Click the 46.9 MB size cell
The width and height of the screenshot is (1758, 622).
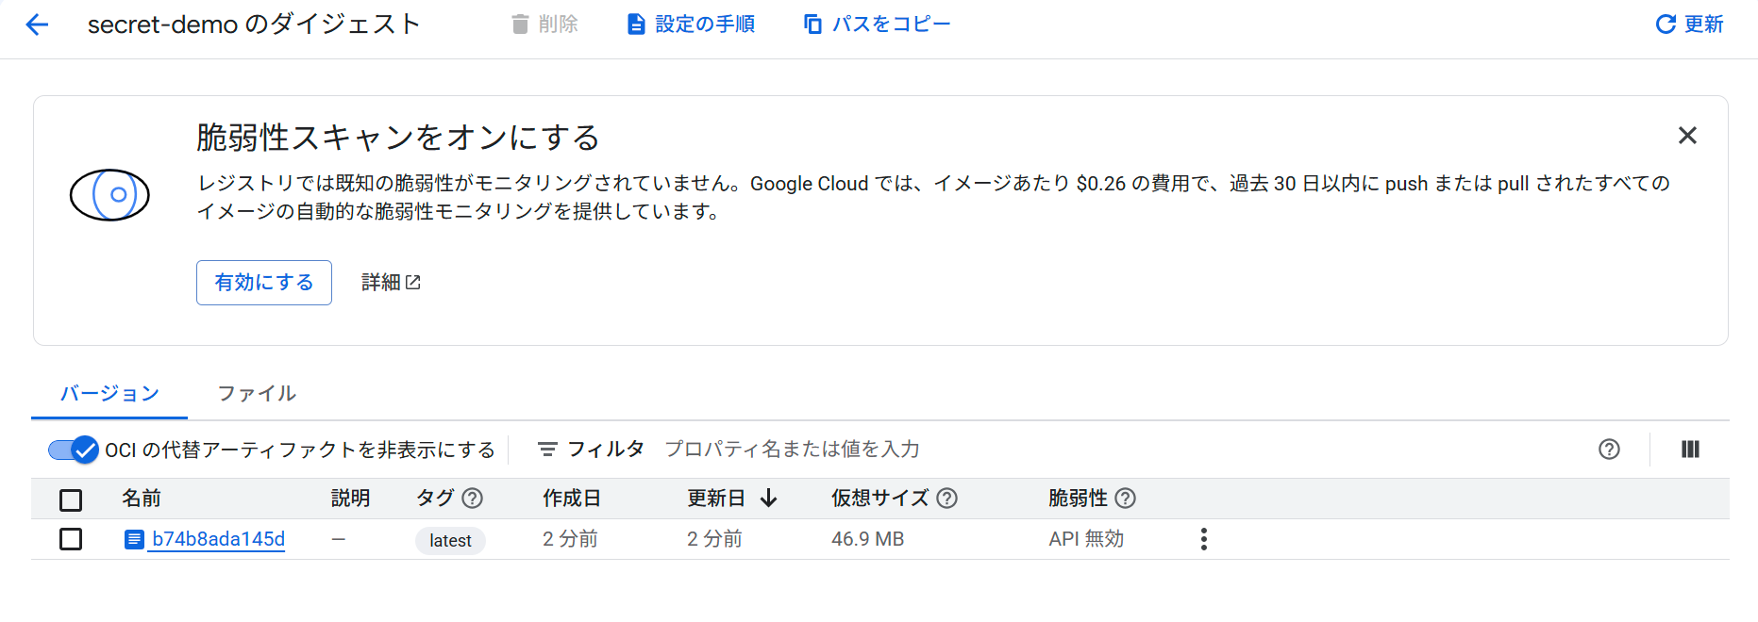click(867, 539)
